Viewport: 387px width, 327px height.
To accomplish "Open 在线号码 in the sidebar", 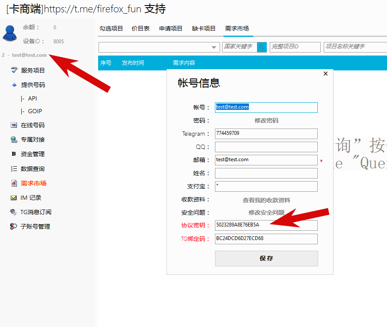I will (x=33, y=125).
